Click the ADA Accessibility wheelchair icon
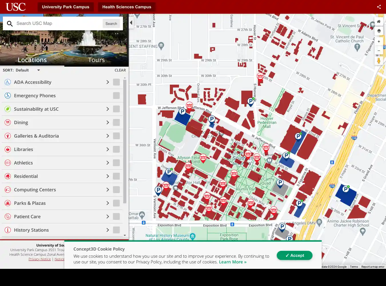 coord(8,82)
